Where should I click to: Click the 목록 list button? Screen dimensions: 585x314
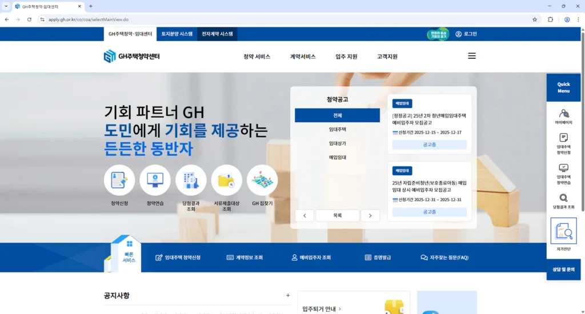(337, 216)
